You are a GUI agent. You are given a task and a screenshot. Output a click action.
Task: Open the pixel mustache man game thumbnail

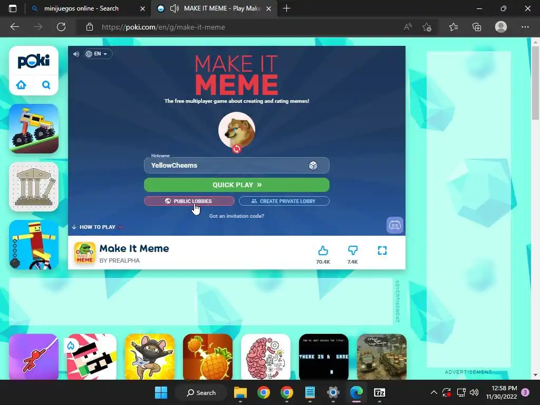pyautogui.click(x=92, y=357)
